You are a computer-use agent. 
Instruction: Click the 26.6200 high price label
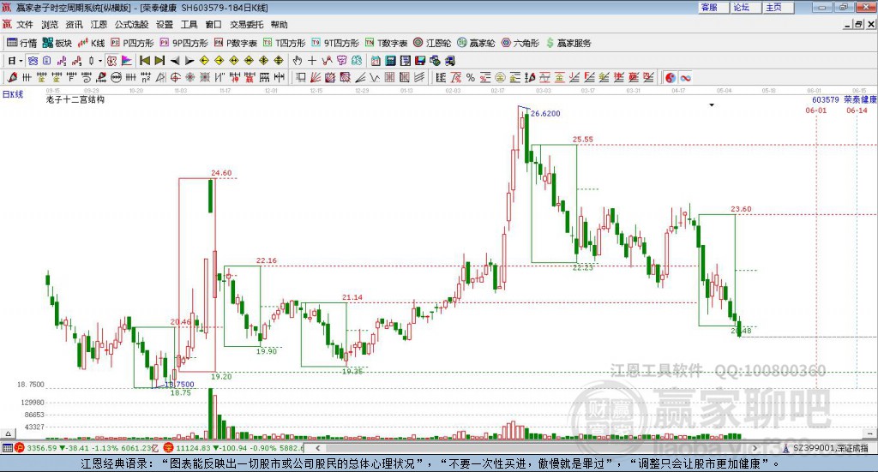[545, 114]
